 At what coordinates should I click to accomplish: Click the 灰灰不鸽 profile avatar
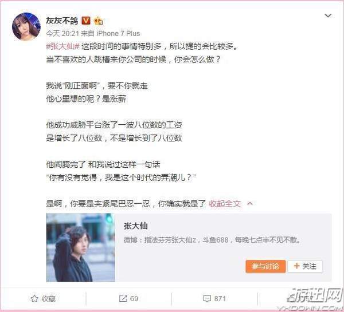[x=26, y=26]
